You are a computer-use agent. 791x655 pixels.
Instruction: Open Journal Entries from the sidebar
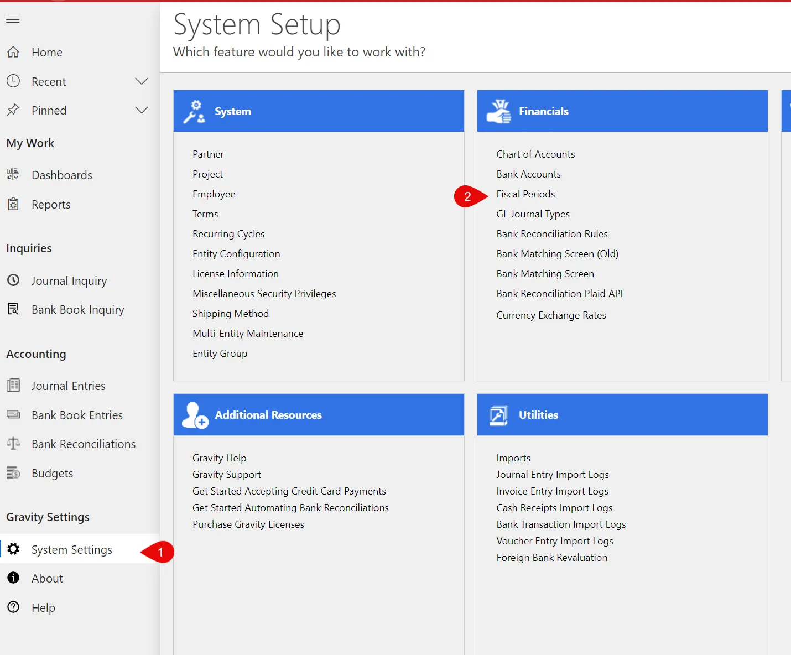[x=68, y=386]
